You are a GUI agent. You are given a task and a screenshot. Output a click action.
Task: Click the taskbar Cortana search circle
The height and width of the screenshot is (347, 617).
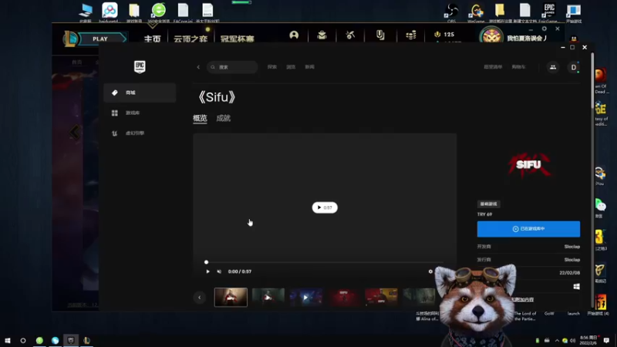[x=23, y=340]
